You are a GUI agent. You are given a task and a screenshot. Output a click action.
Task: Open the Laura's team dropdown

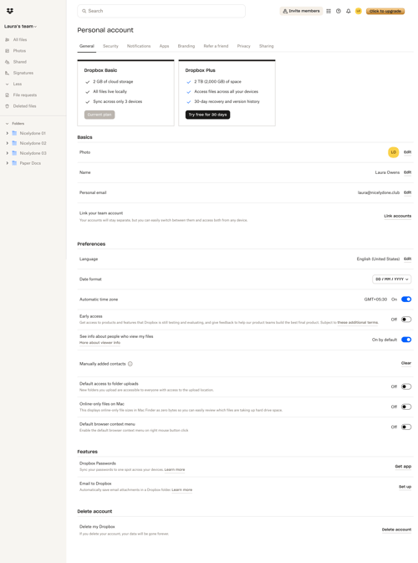tap(20, 27)
